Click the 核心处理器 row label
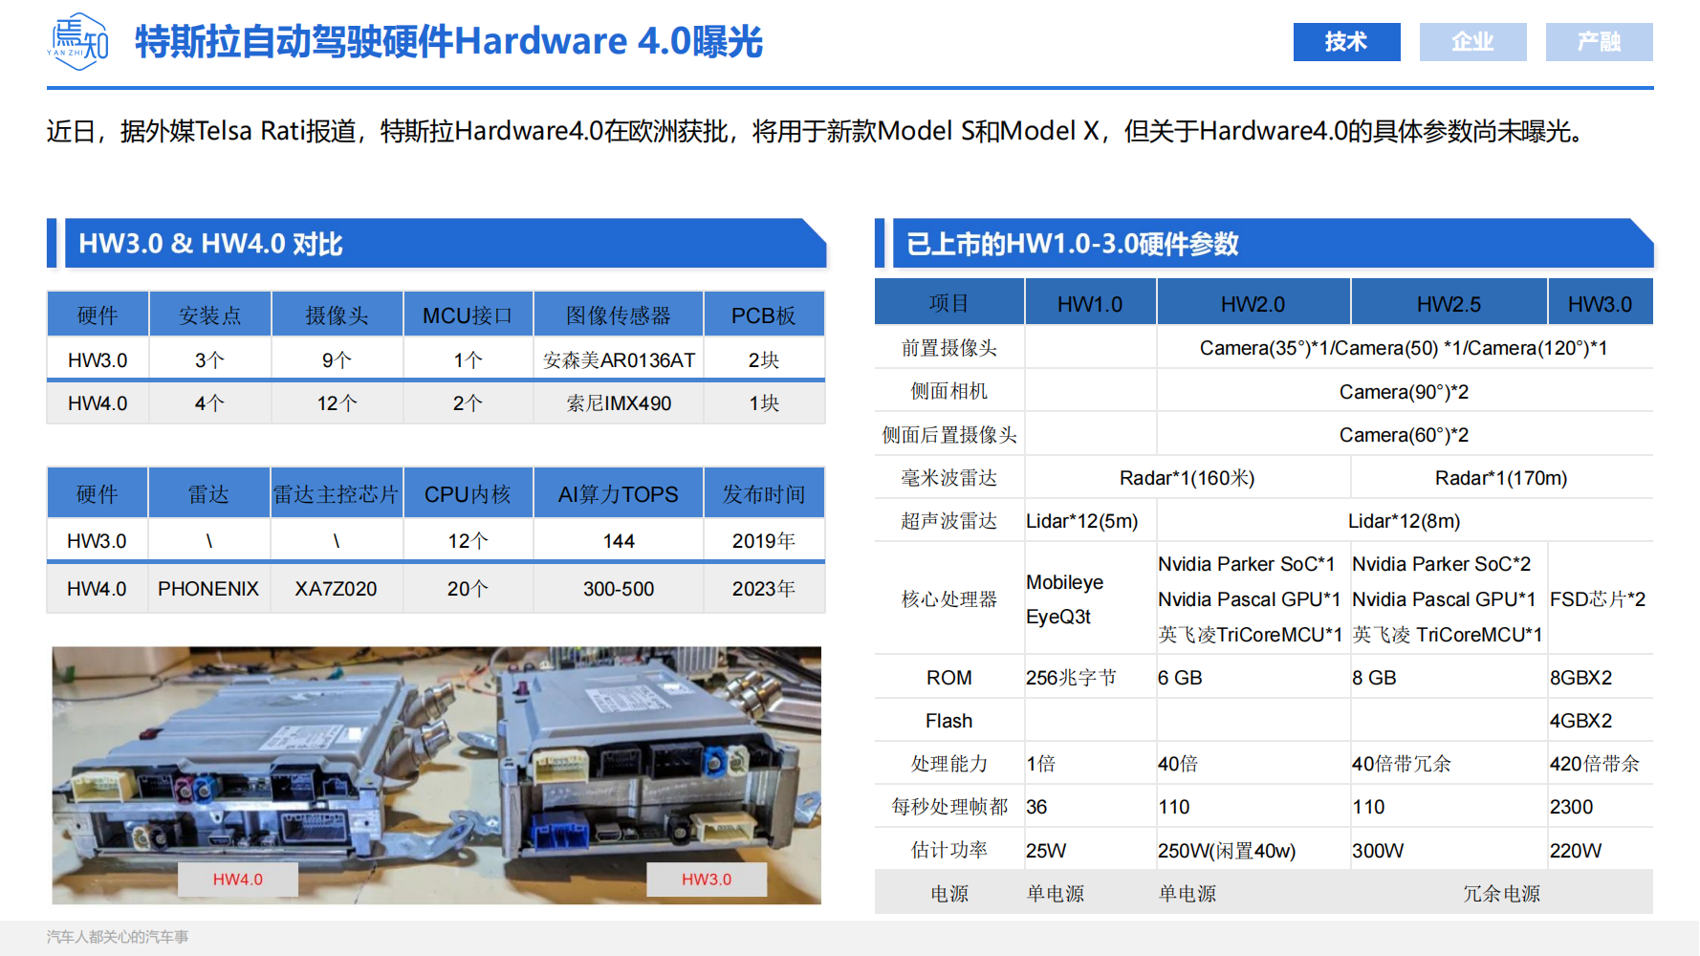1700x956 pixels. [x=948, y=599]
